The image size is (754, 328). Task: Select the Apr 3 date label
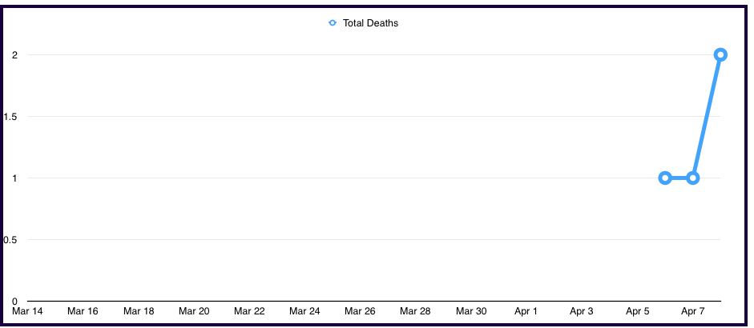pyautogui.click(x=581, y=311)
